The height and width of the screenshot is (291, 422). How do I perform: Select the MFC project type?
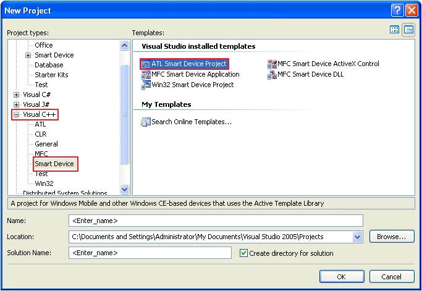click(41, 154)
